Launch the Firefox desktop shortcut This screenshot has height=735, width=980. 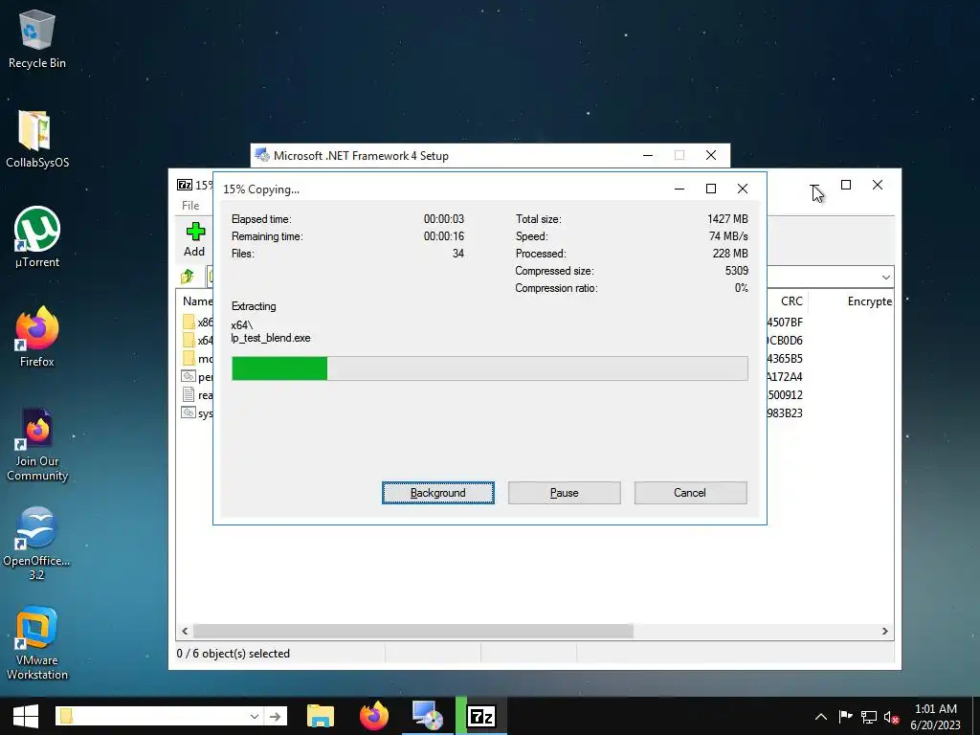(37, 338)
